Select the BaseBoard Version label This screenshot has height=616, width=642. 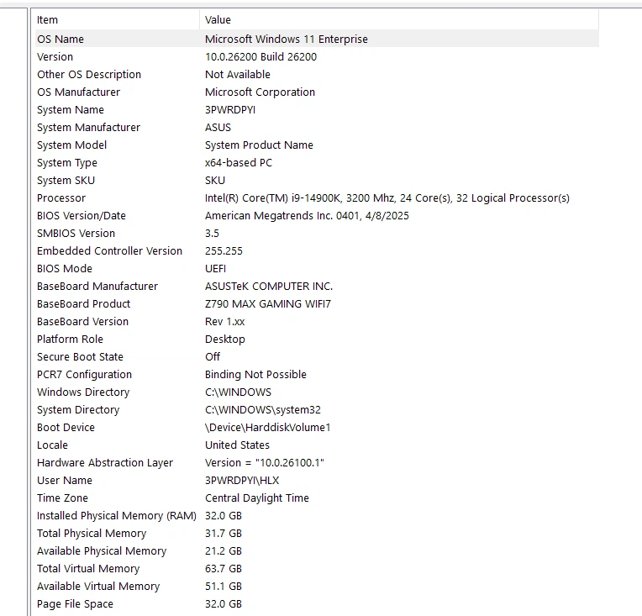coord(82,321)
